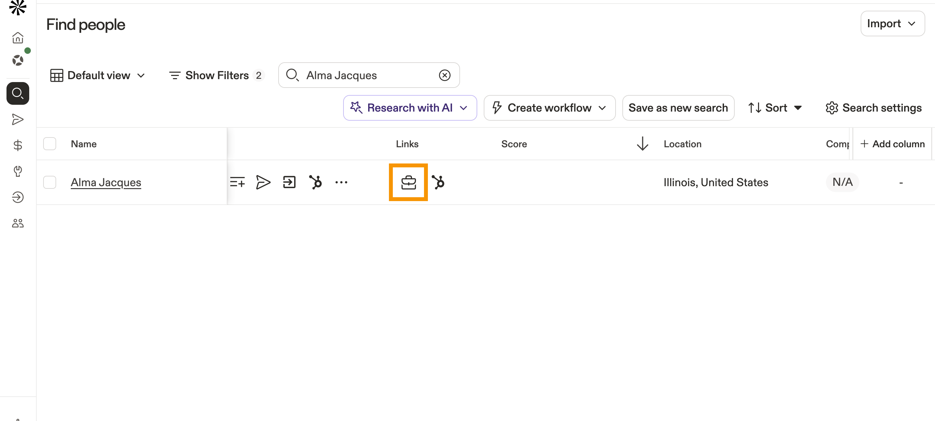Clear the Alma Jacques search text

pos(444,75)
